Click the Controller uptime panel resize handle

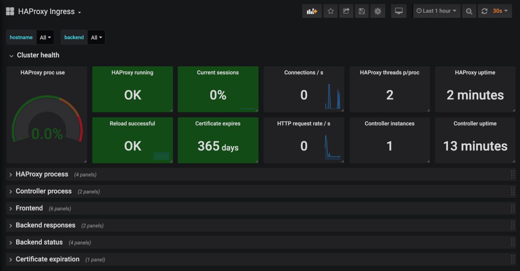[514, 161]
